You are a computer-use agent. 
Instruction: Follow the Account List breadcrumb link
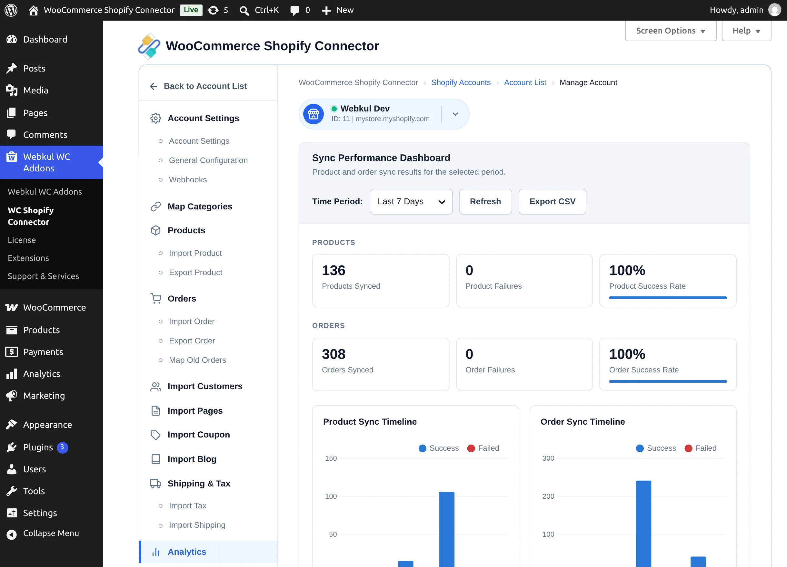[x=525, y=82]
